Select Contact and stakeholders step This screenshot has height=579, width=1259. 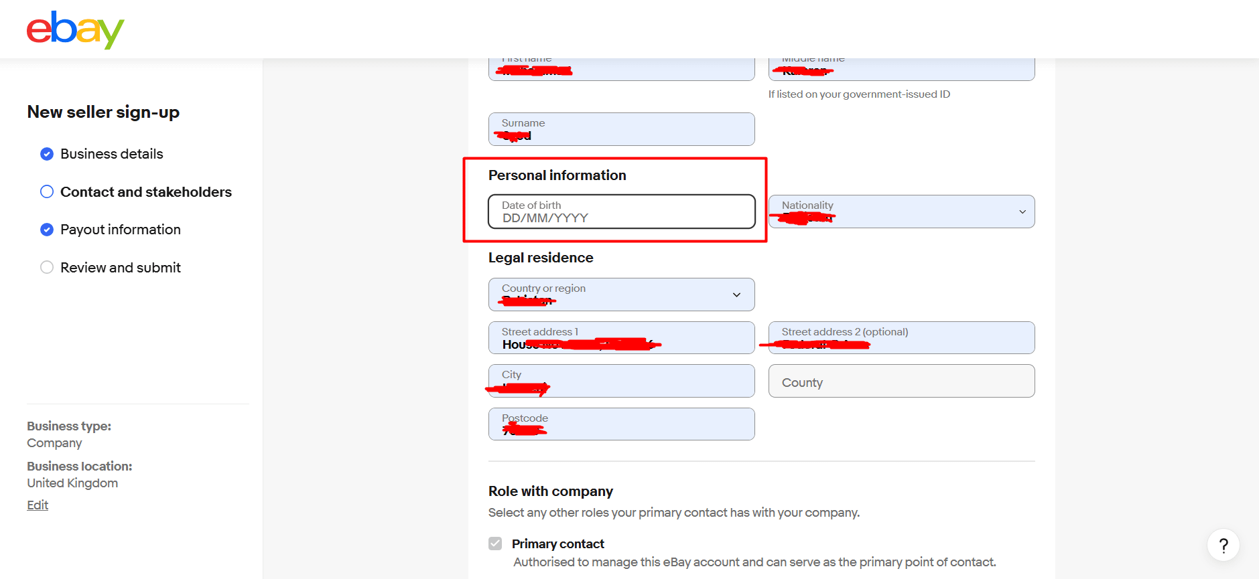point(146,192)
